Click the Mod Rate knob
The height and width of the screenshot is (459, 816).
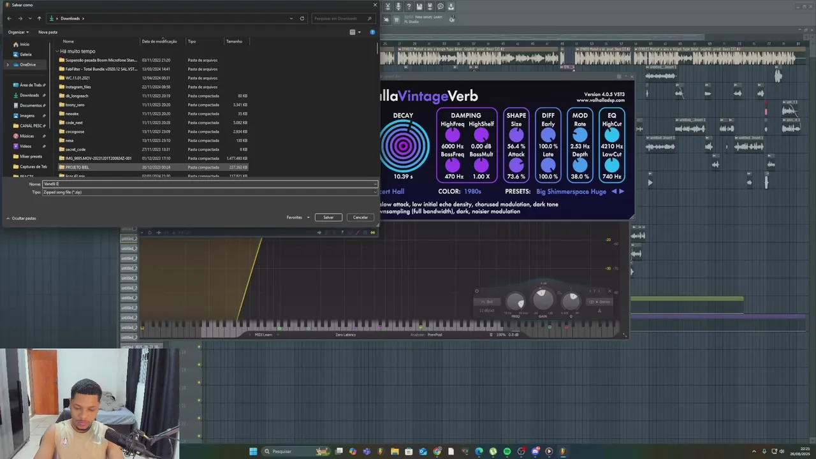pos(579,135)
